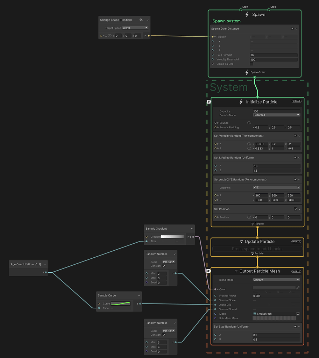Click the Start flow input port

[240, 9]
